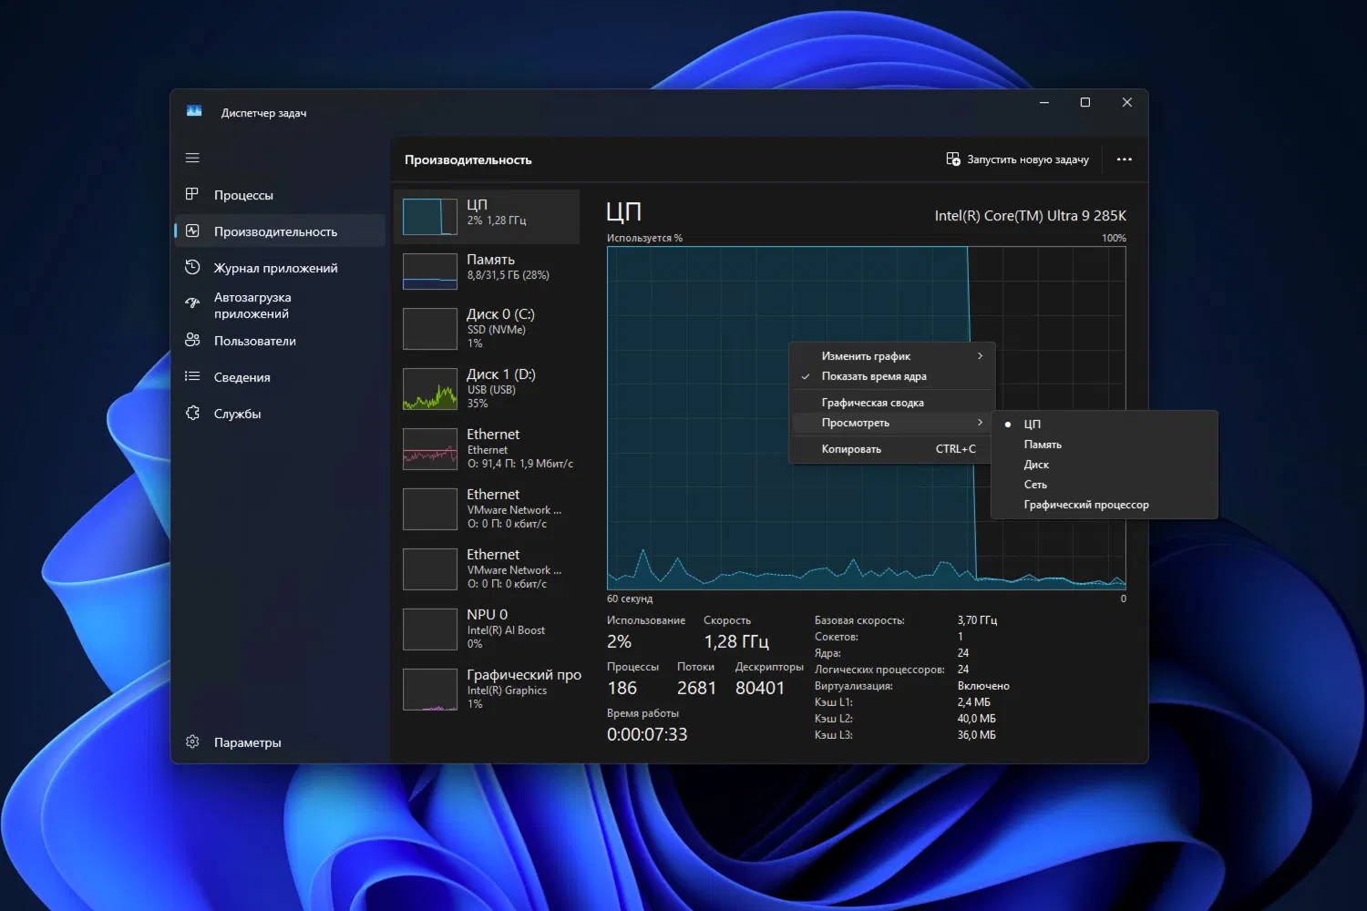This screenshot has height=911, width=1367.
Task: Expand the Просмотреть submenu arrow
Action: [980, 423]
